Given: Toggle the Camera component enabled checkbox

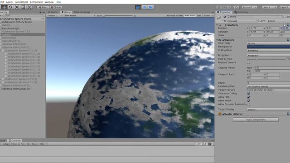Looking at the screenshot, I should click(x=223, y=40).
